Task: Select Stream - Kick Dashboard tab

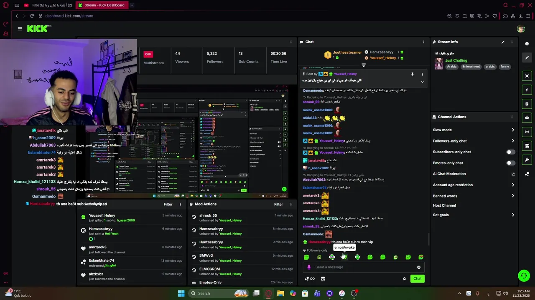Action: [x=102, y=5]
